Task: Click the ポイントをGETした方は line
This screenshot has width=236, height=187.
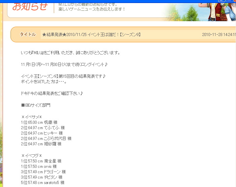Action: pos(43,82)
